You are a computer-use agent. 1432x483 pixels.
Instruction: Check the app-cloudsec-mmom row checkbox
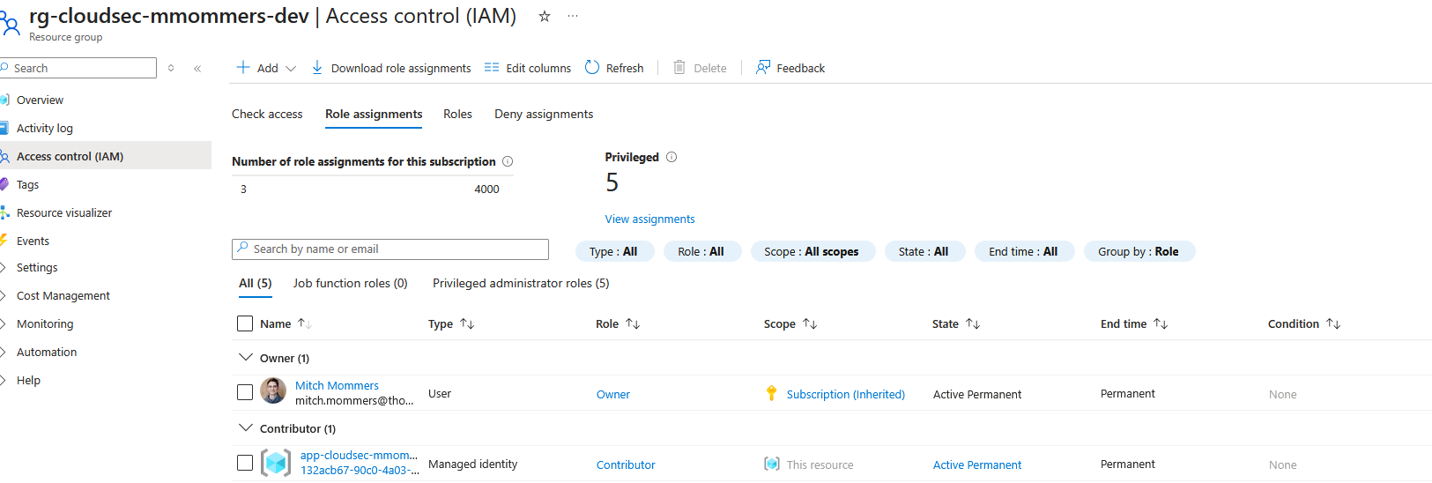click(245, 463)
